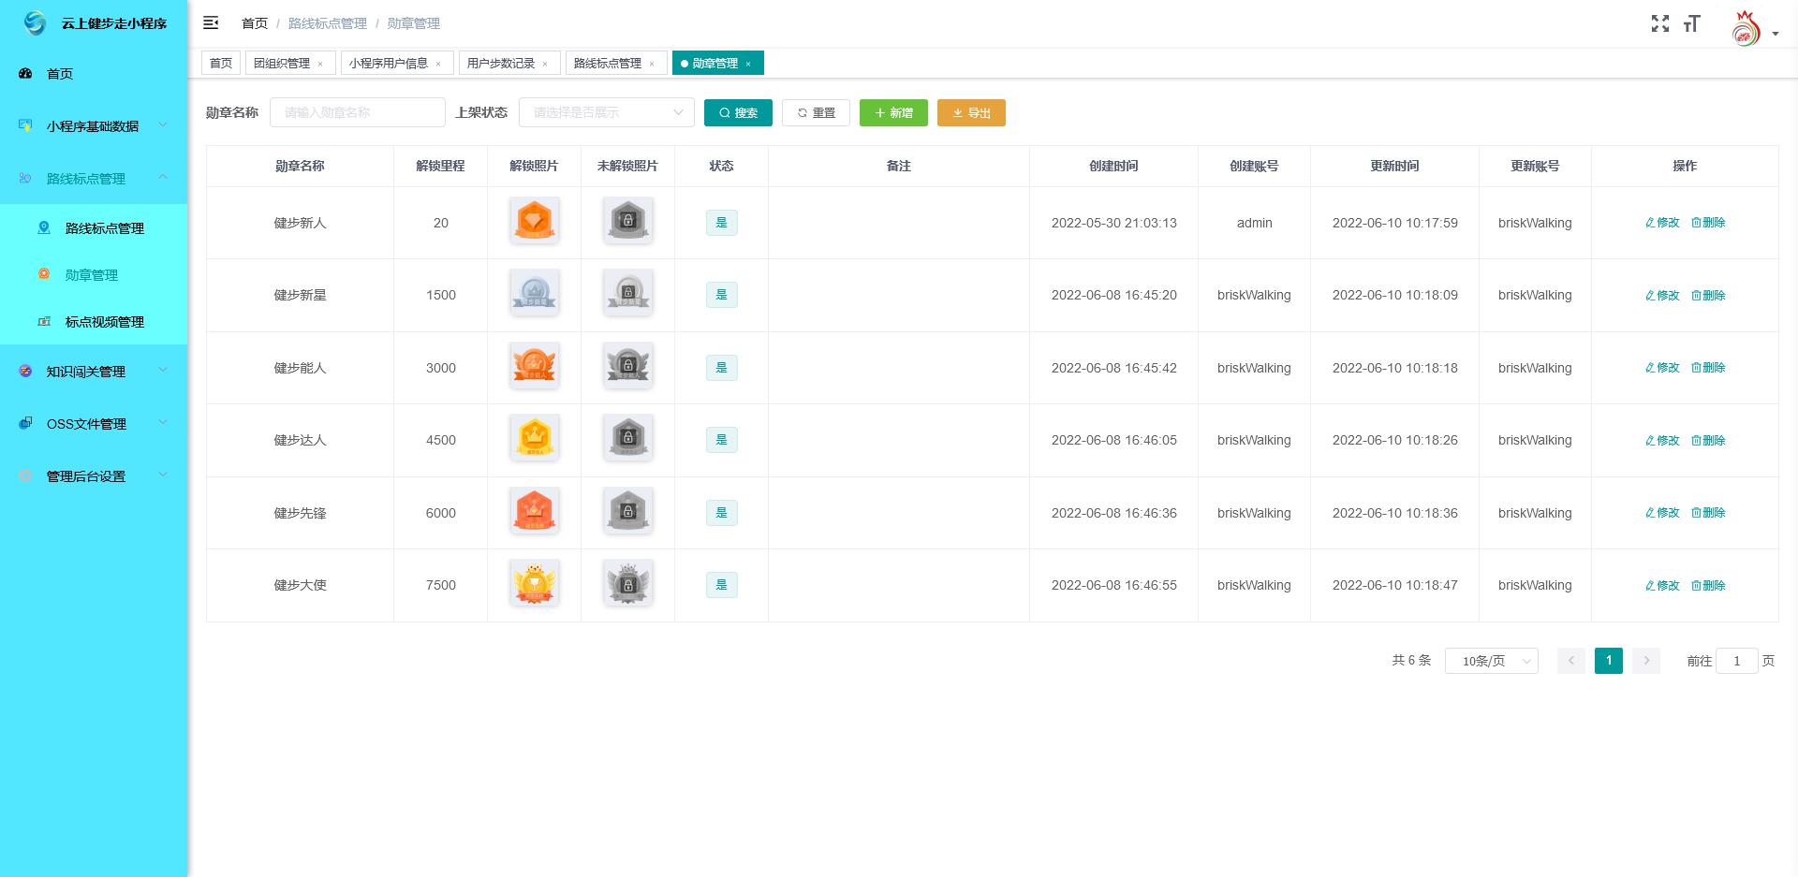1798x877 pixels.
Task: Focus the 勋章名称 search input
Action: pos(357,112)
